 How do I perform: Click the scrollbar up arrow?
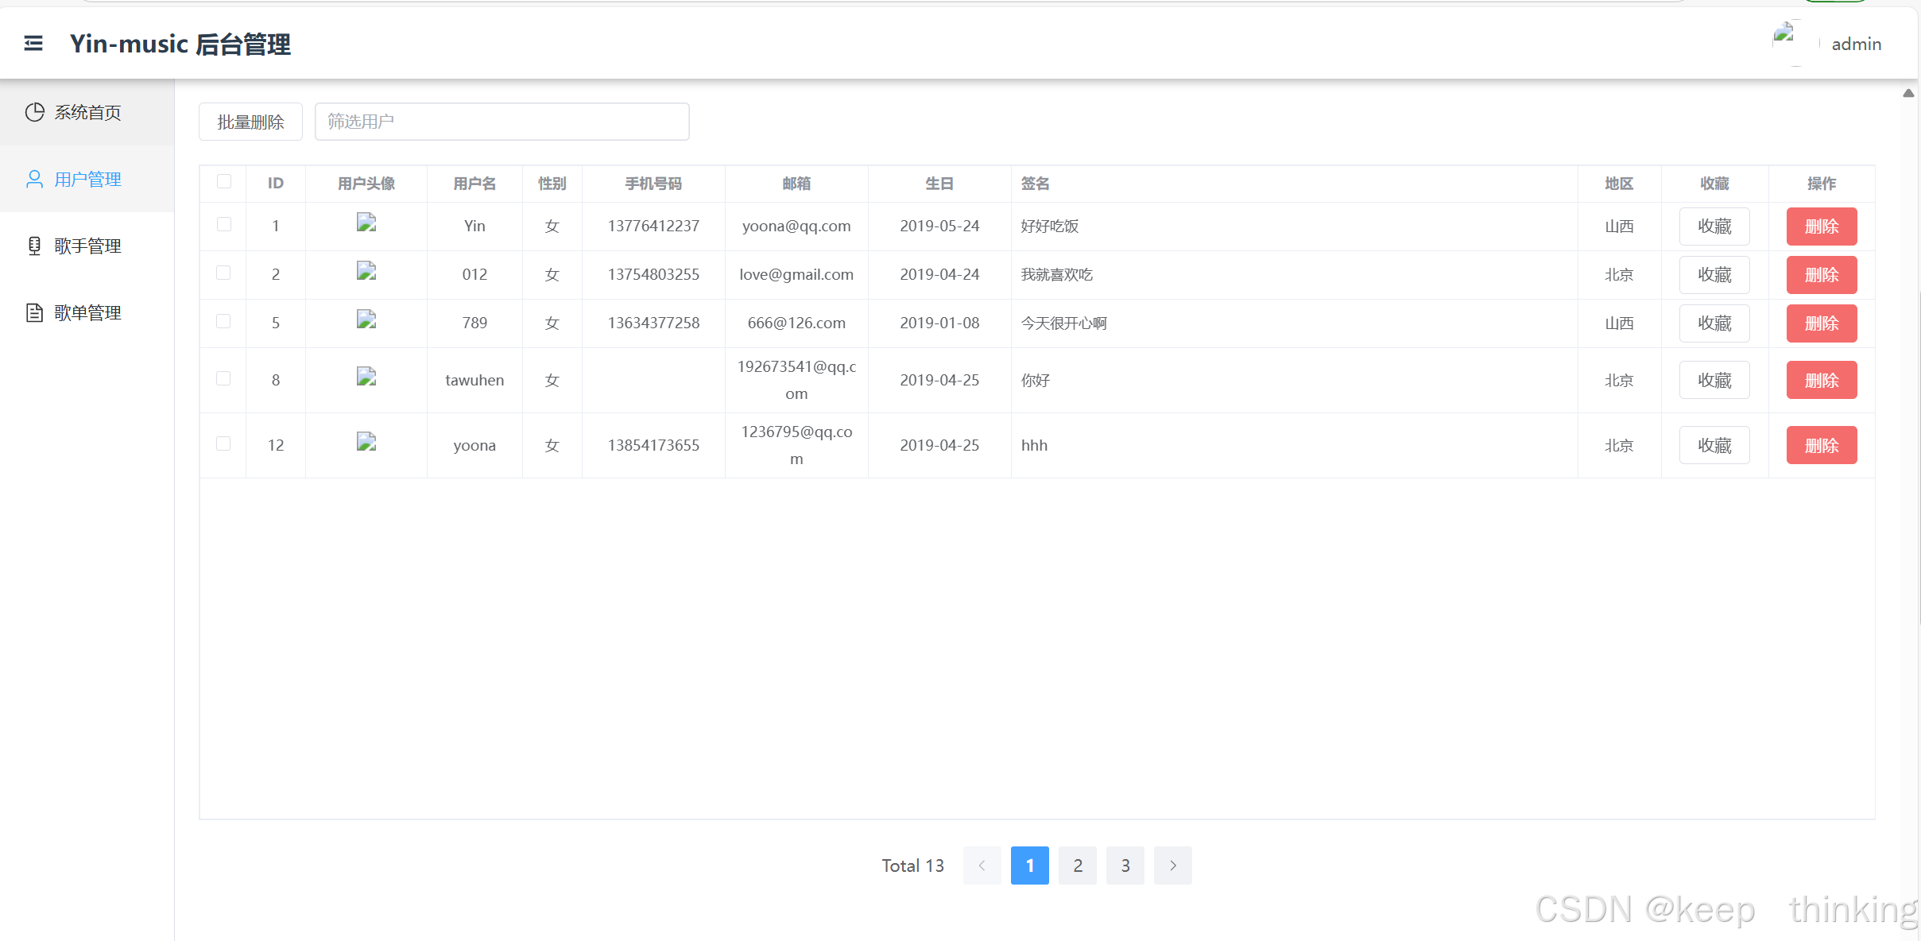click(x=1908, y=93)
